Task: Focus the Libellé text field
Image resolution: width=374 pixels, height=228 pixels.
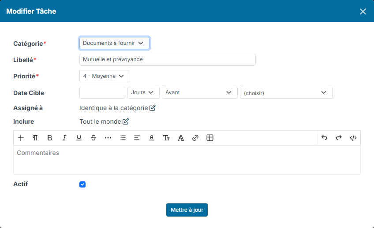Action: [x=168, y=59]
